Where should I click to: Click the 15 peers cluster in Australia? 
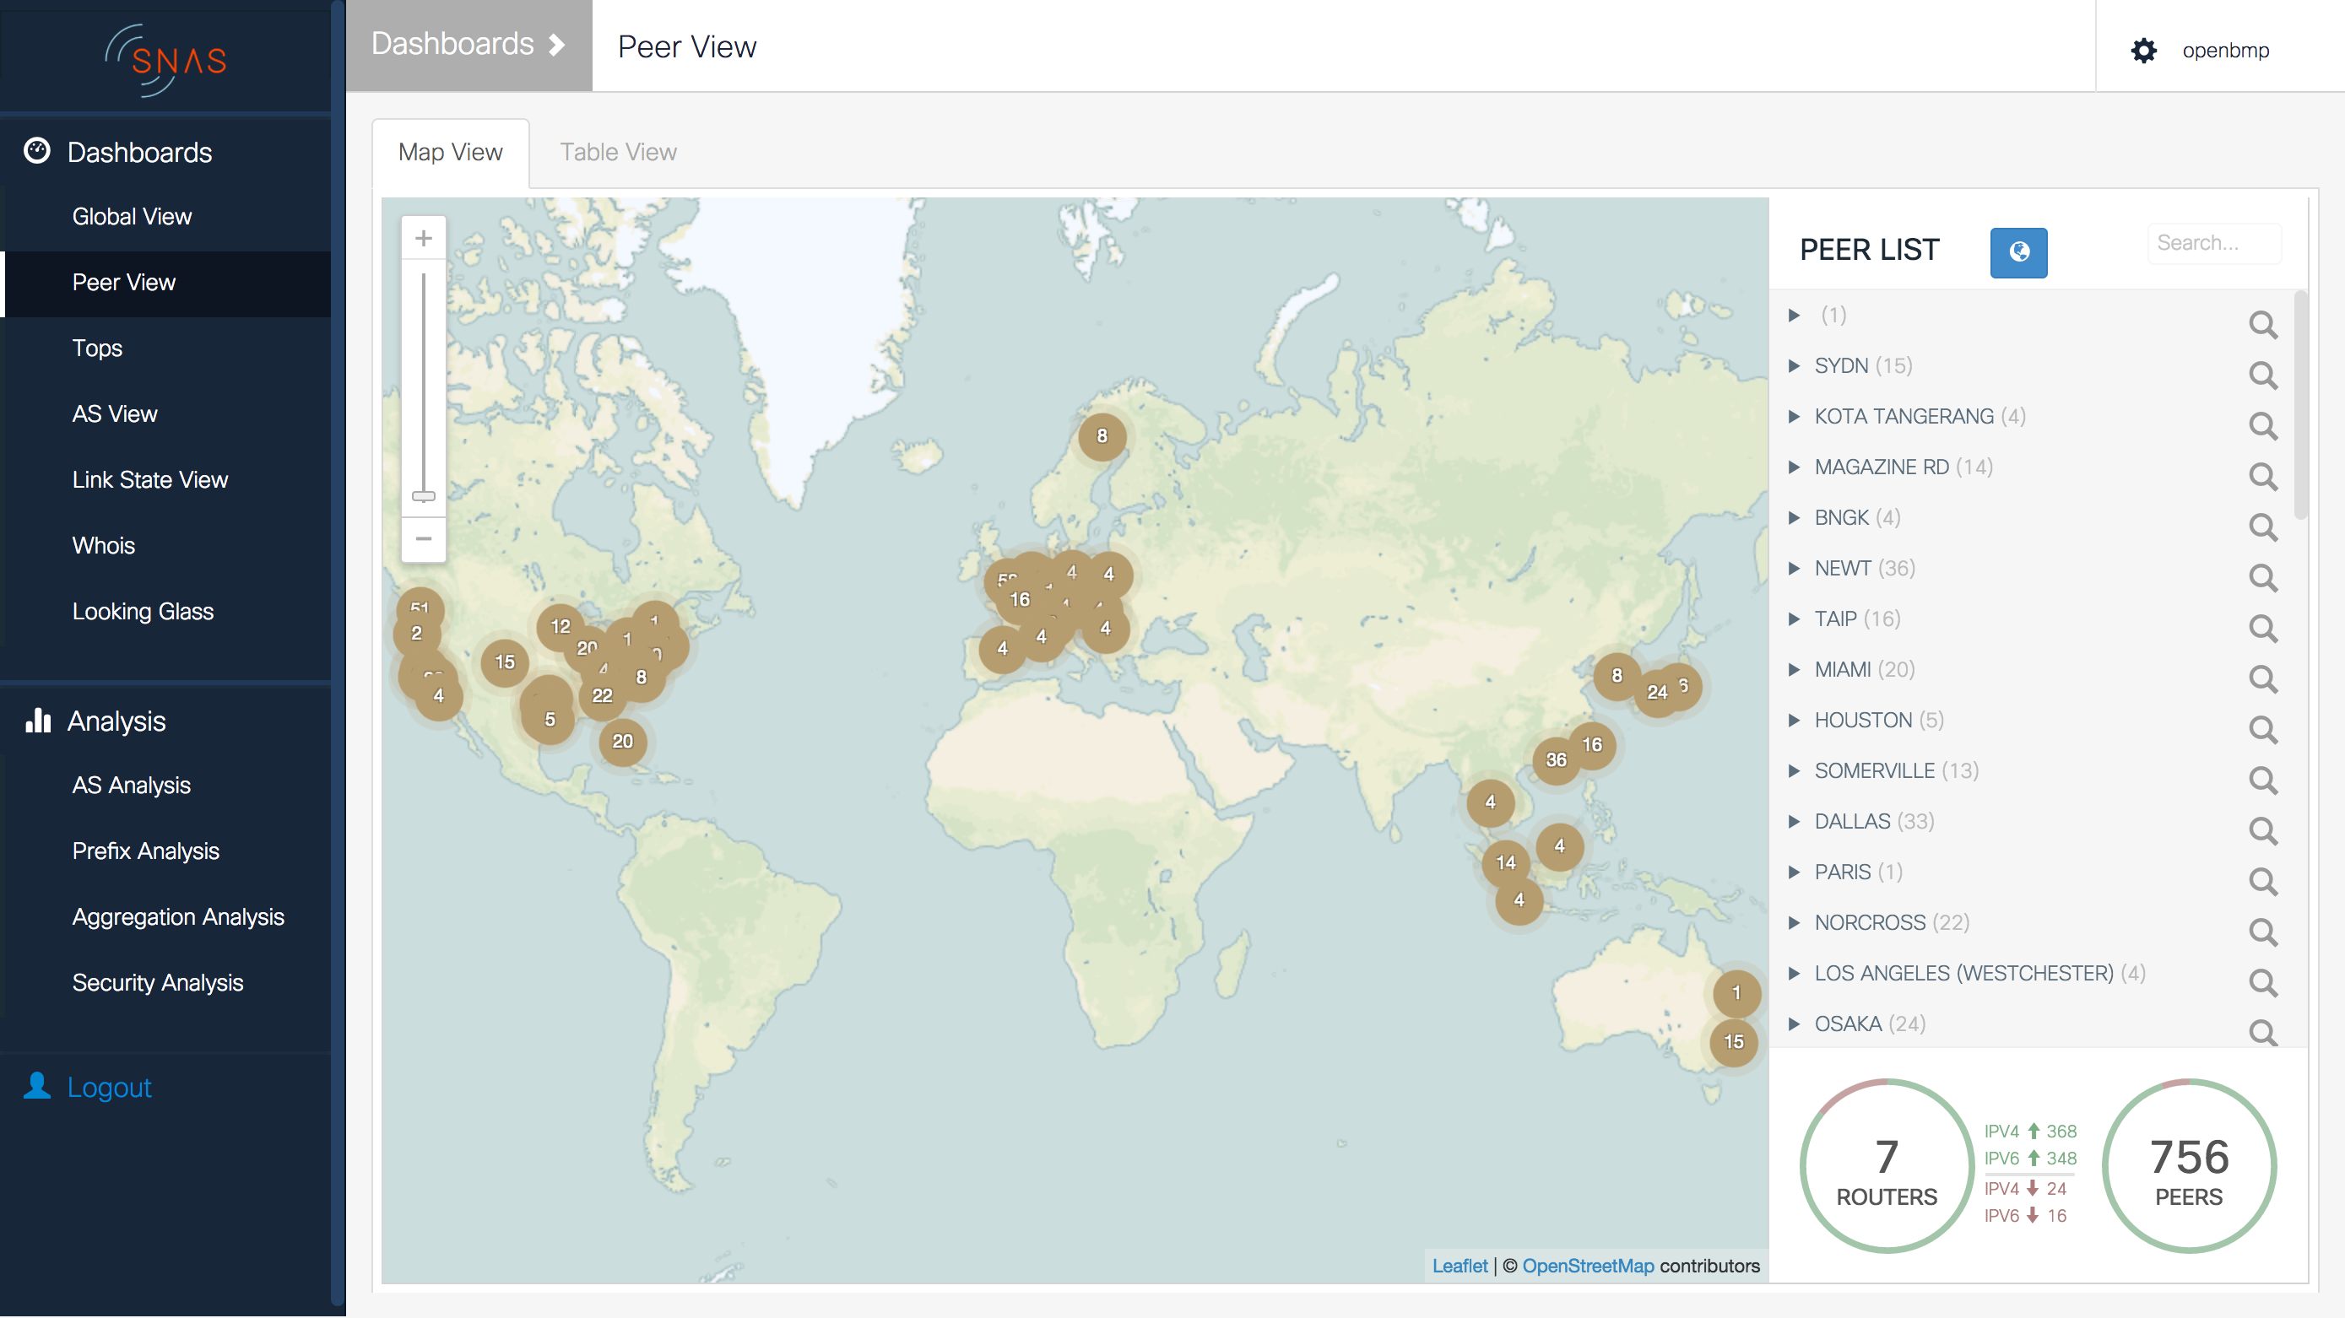1733,1042
